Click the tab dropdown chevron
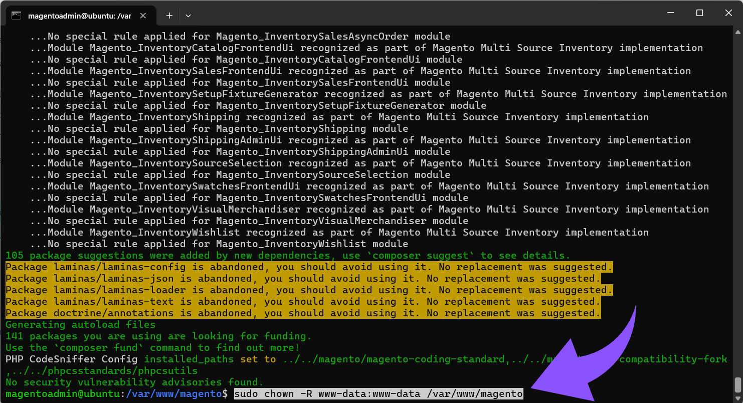This screenshot has height=403, width=743. point(188,16)
